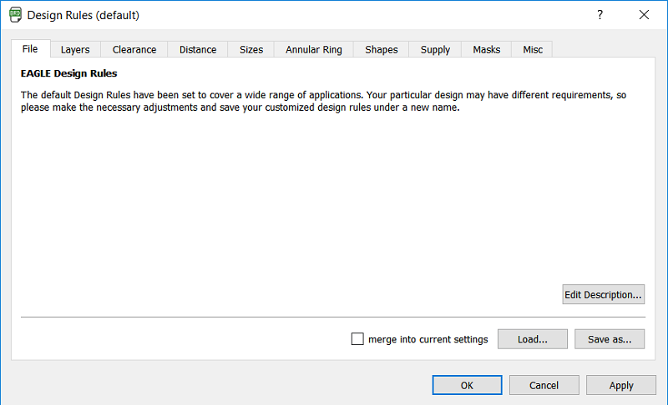Click the help question mark button
The height and width of the screenshot is (405, 668).
click(x=600, y=15)
